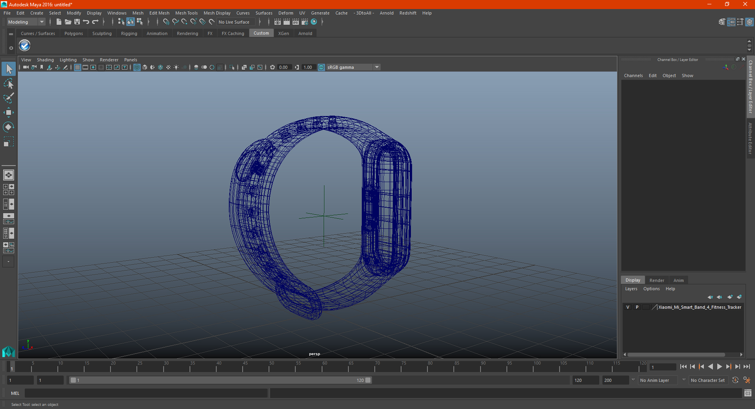The width and height of the screenshot is (755, 409).
Task: Open the shelf tab selector menu
Action: tap(11, 34)
